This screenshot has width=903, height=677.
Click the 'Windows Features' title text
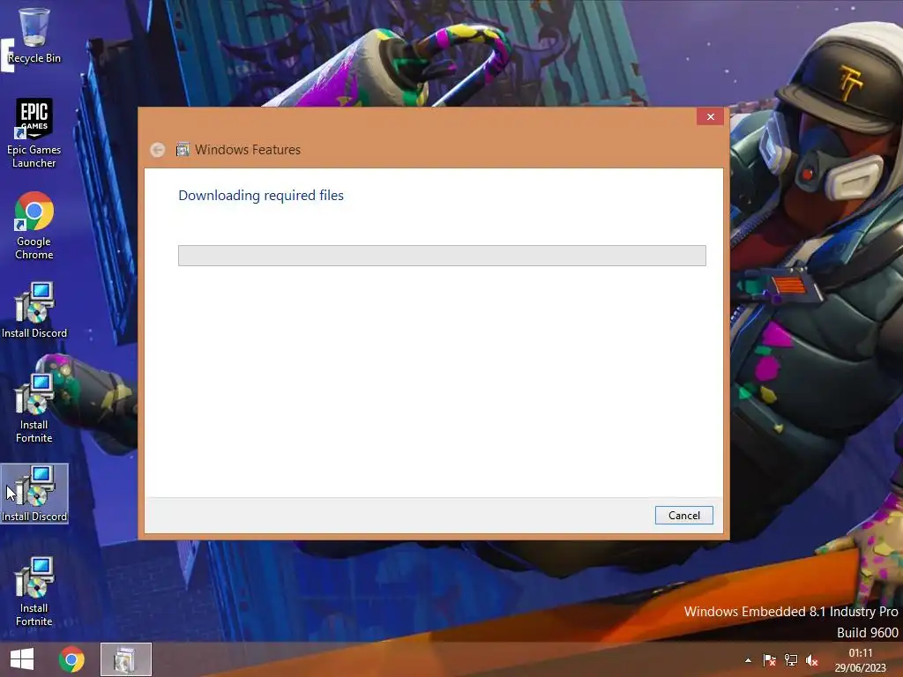[x=248, y=150]
